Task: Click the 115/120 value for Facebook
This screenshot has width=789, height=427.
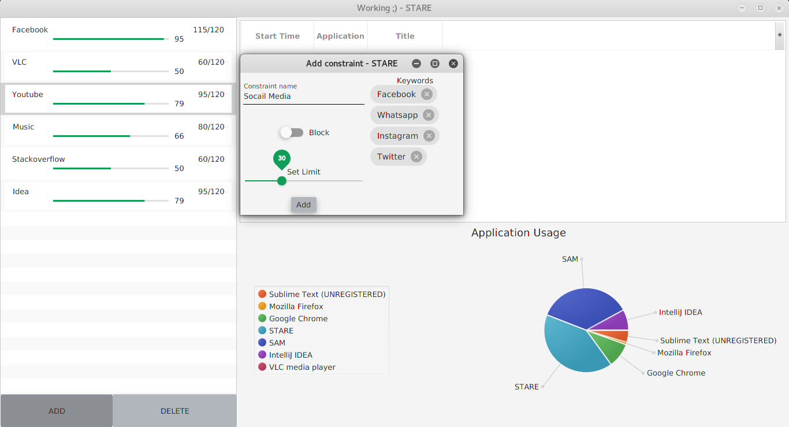Action: point(209,29)
